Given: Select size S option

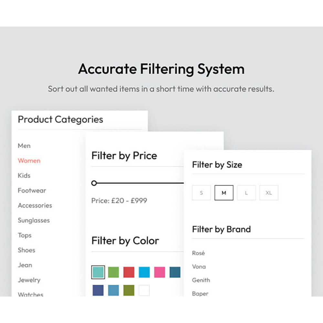Looking at the screenshot, I should [x=202, y=193].
